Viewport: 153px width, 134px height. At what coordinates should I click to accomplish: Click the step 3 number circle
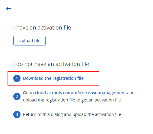(17, 114)
